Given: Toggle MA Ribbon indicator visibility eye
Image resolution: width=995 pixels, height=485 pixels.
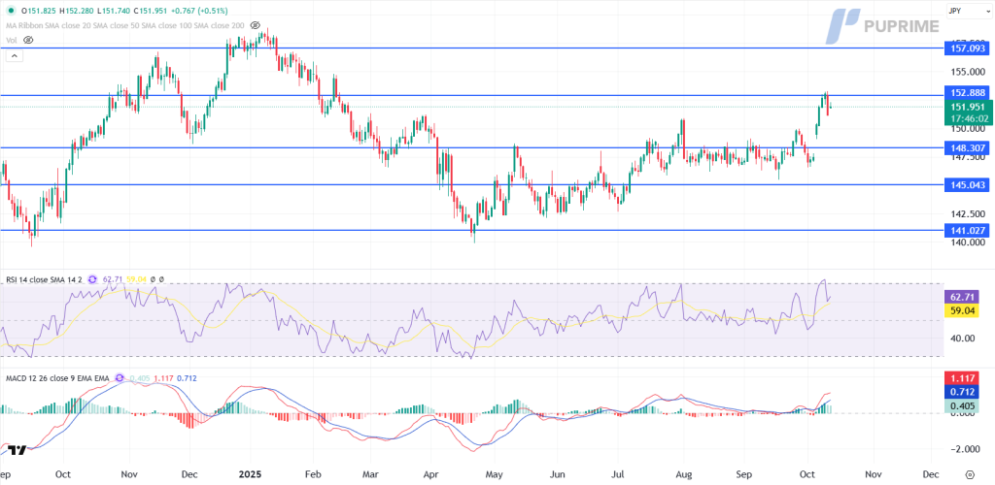Looking at the screenshot, I should click(x=255, y=25).
